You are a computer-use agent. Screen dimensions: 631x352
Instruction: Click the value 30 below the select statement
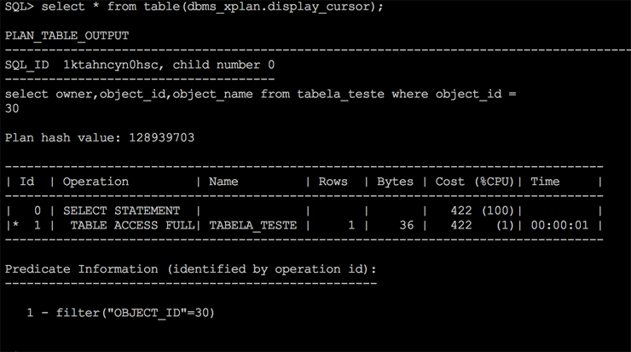[12, 108]
